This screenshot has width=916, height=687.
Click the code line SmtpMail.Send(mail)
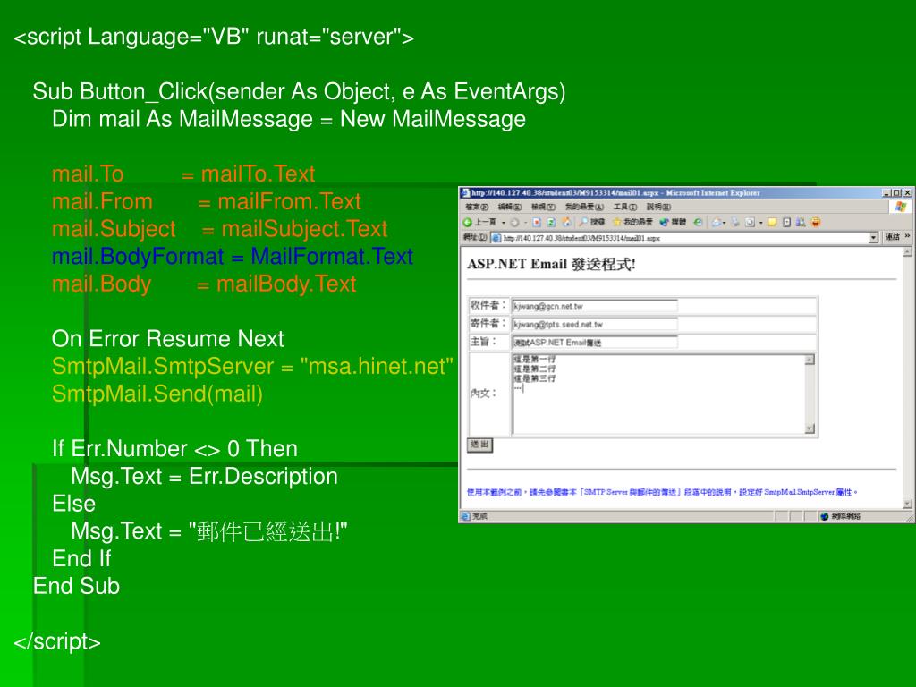click(157, 394)
